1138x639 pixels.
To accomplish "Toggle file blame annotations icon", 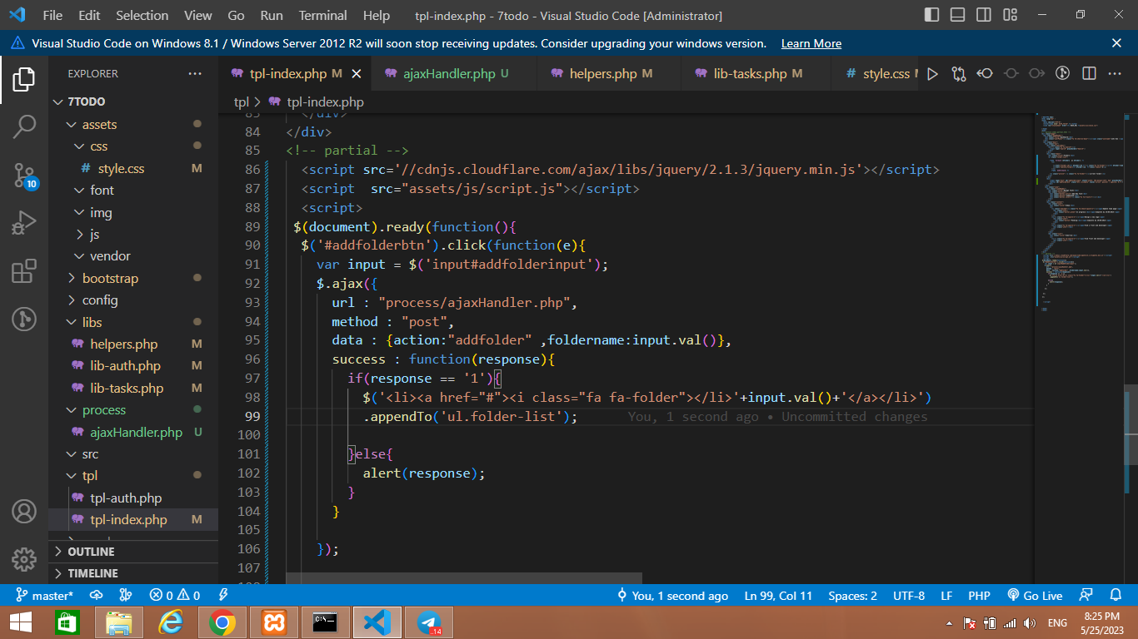I will (1062, 74).
